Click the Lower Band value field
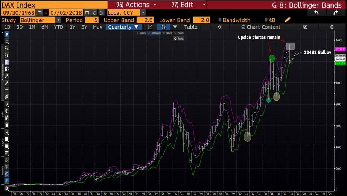The width and height of the screenshot is (347, 196). tap(201, 20)
